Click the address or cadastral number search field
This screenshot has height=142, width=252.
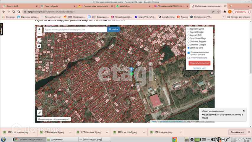tap(75, 30)
